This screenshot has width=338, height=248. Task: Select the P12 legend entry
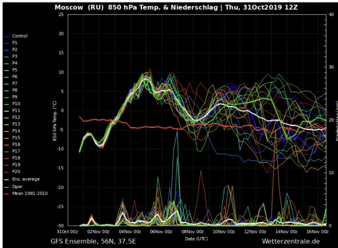(x=16, y=117)
